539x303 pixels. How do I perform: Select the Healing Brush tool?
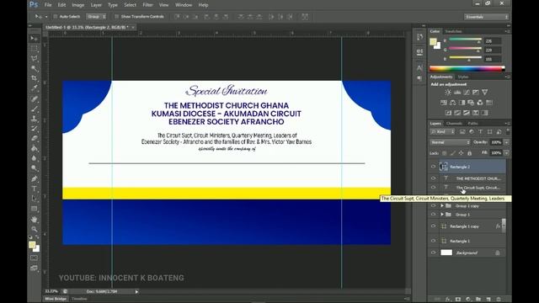pyautogui.click(x=34, y=99)
